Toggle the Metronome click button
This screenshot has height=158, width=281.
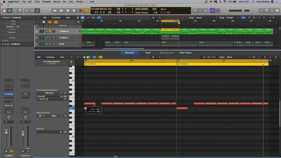pyautogui.click(x=218, y=11)
